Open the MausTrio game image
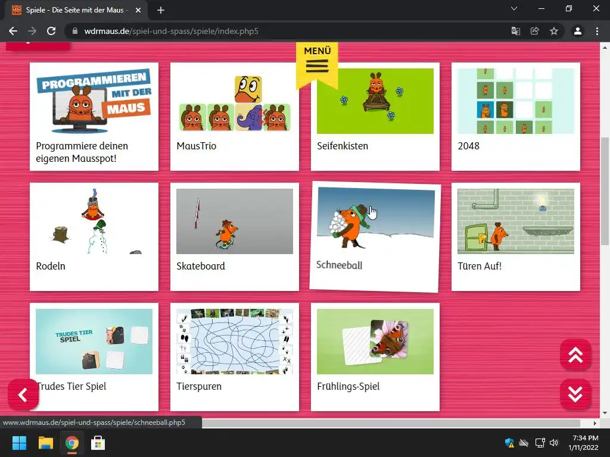 (235, 101)
